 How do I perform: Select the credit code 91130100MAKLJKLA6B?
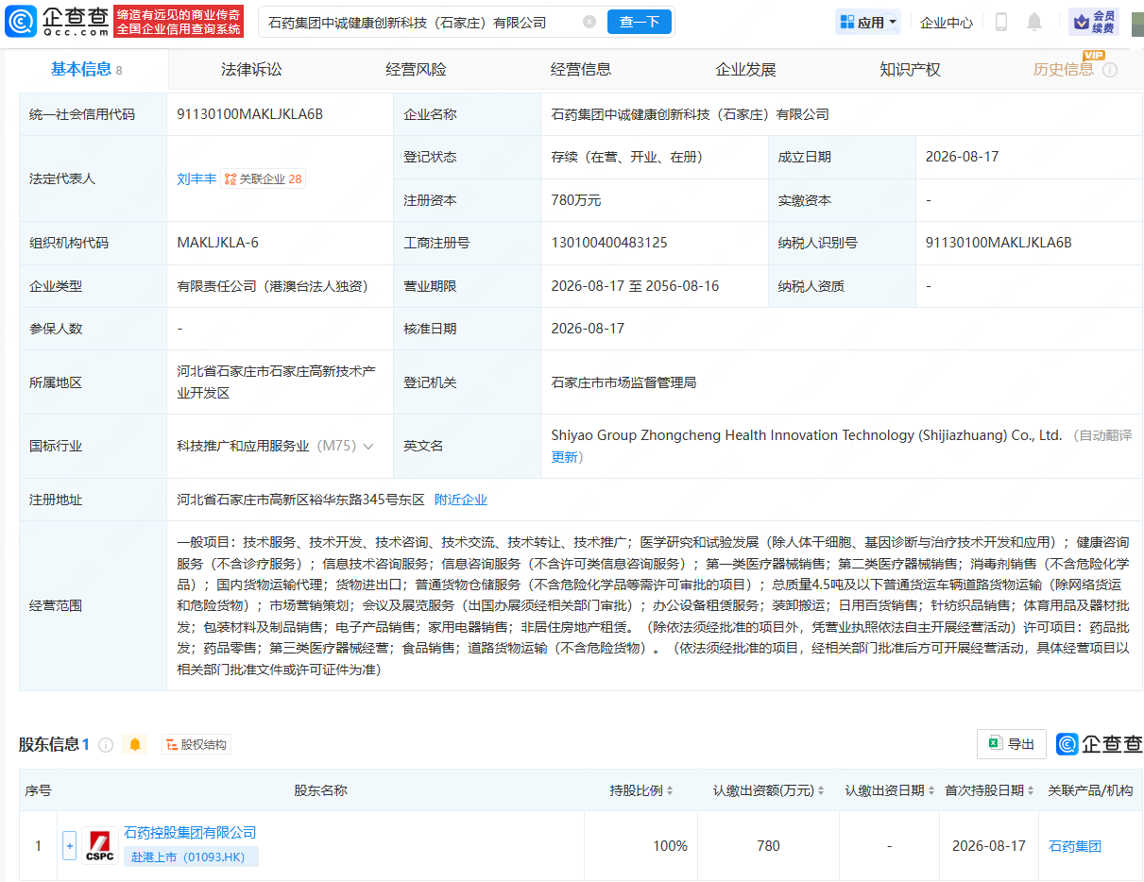click(x=250, y=114)
